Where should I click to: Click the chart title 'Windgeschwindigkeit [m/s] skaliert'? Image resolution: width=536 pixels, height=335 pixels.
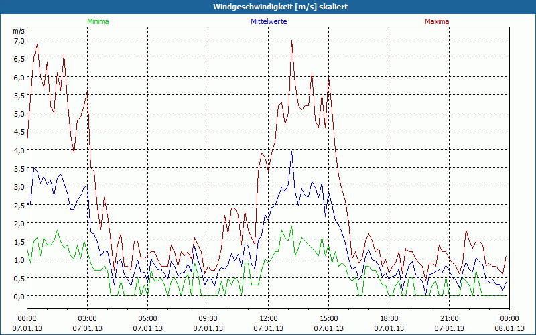point(280,7)
